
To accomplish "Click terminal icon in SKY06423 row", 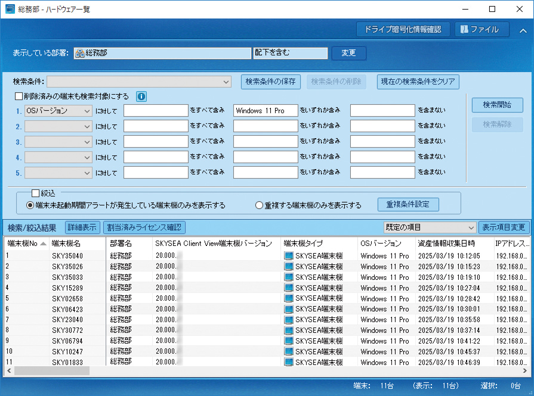I will (x=288, y=309).
